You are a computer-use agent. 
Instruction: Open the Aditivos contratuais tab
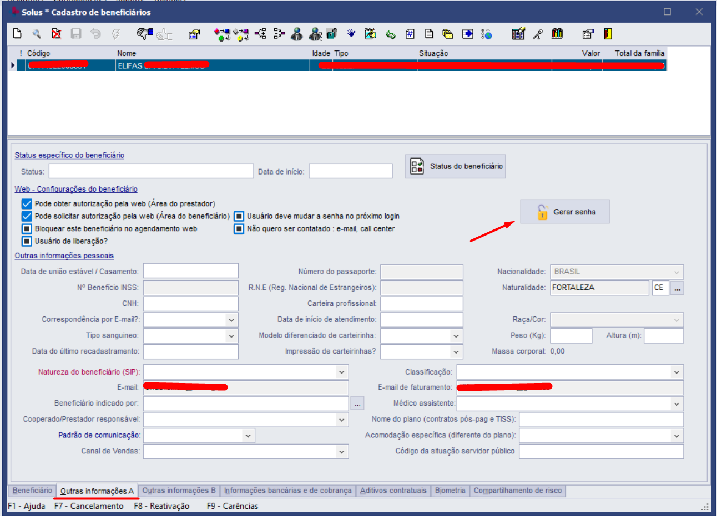(393, 491)
